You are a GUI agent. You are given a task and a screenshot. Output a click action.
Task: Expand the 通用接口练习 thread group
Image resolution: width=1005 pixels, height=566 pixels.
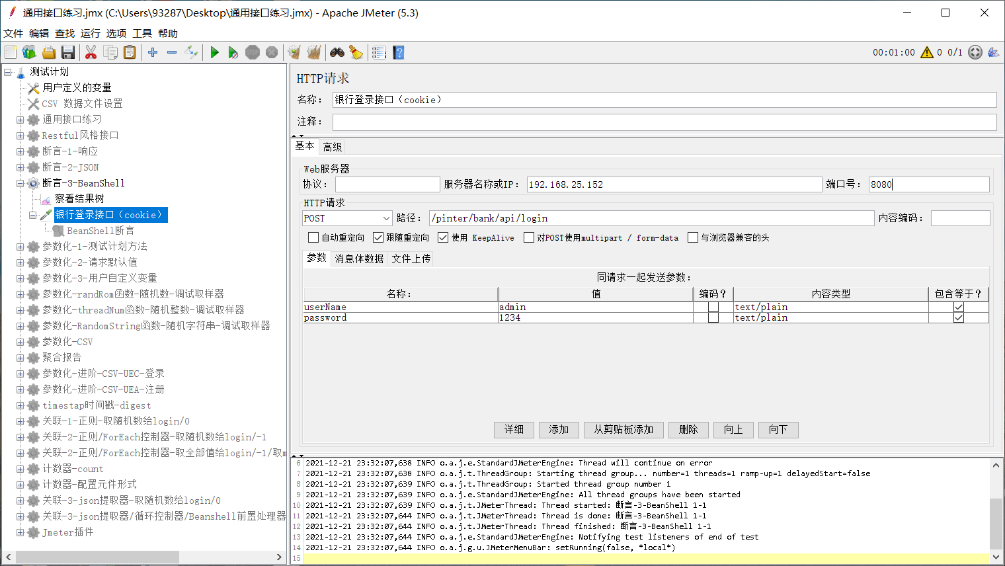click(x=20, y=120)
